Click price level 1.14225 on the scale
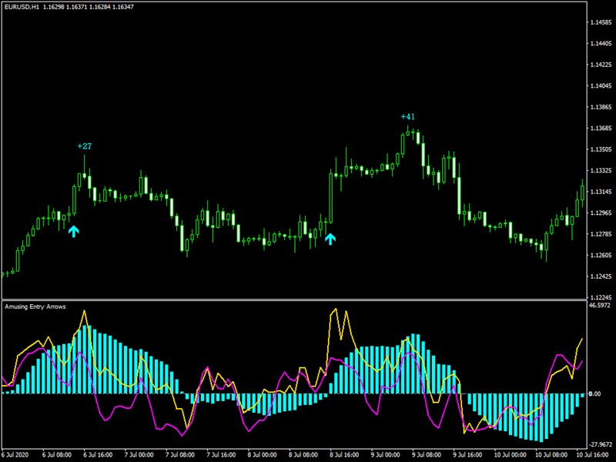Image resolution: width=616 pixels, height=462 pixels. pos(601,65)
